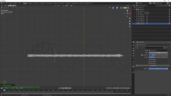Open the Output properties tab
Screen dimensions: 171x96
133,51
